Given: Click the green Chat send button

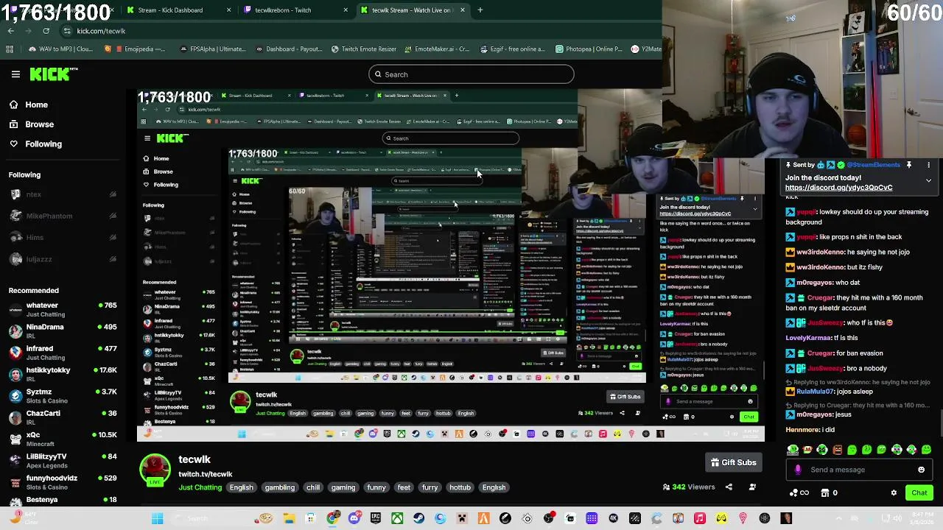Looking at the screenshot, I should (919, 492).
